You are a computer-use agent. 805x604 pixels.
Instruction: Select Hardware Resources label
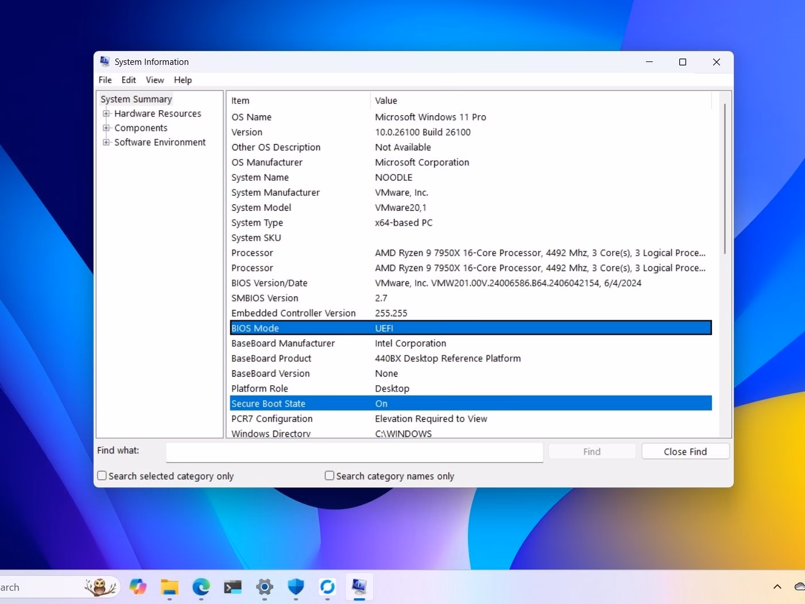tap(158, 114)
